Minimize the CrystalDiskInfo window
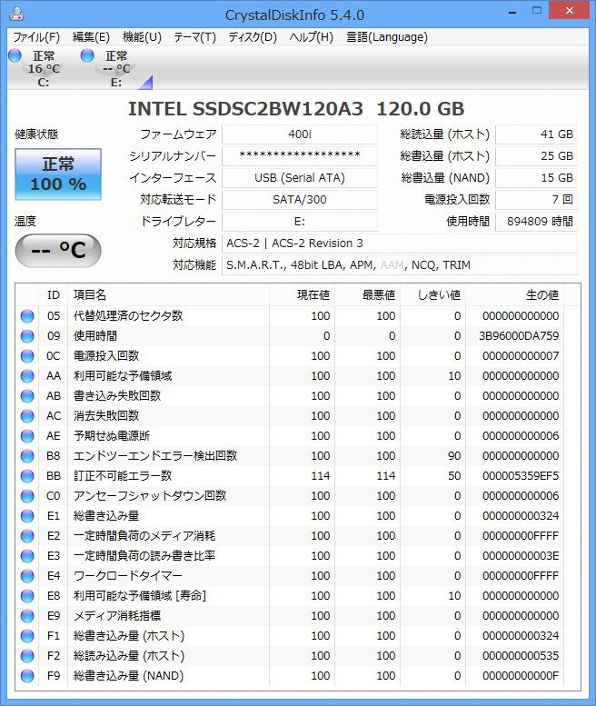Screen dimensions: 596x706 512,12
